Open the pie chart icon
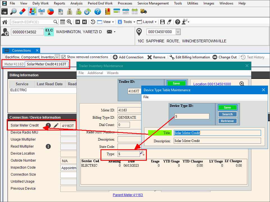270x202 pixels. point(51,12)
